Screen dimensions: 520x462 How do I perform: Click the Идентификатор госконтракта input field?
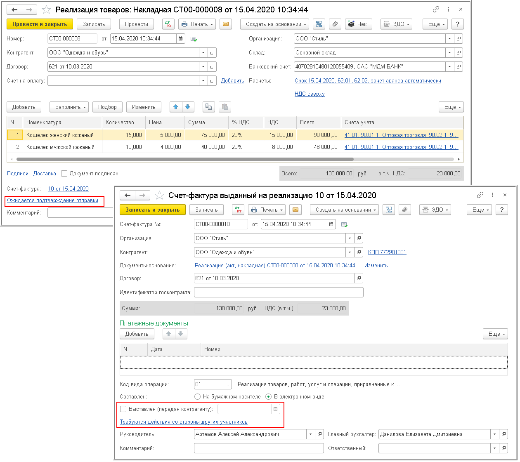[x=279, y=292]
